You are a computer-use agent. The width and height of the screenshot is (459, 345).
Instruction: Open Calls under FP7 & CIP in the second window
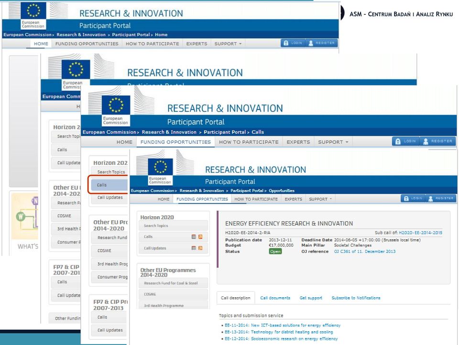(x=66, y=282)
